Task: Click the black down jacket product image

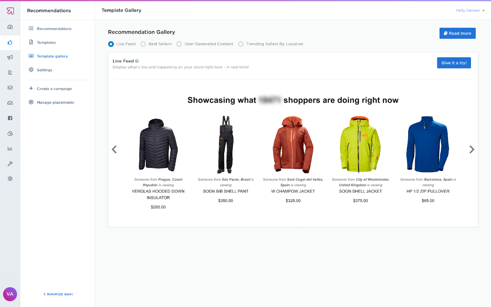Action: pyautogui.click(x=158, y=145)
